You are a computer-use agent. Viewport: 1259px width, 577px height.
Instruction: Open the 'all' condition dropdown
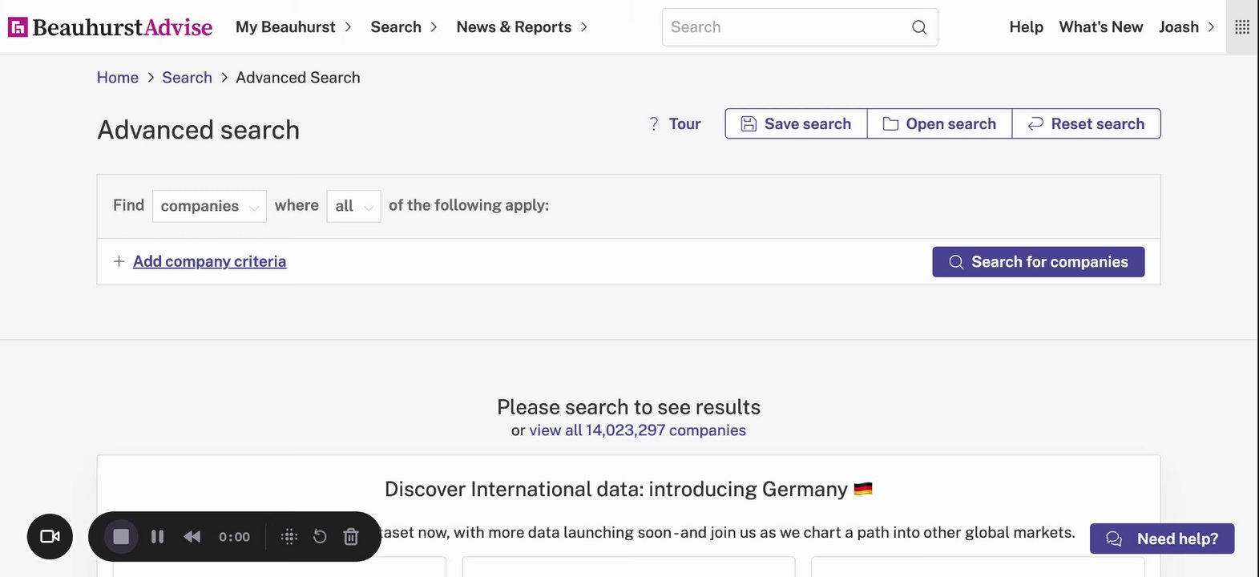click(x=353, y=206)
